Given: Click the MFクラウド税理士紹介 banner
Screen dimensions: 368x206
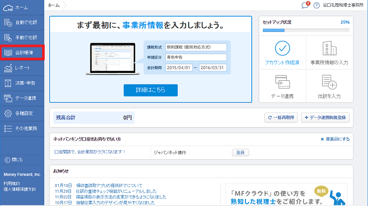Looking at the screenshot, I should (x=287, y=195).
